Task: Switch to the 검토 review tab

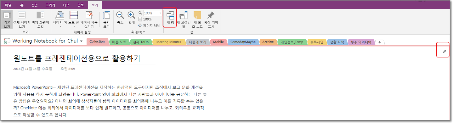Action: pos(81,5)
